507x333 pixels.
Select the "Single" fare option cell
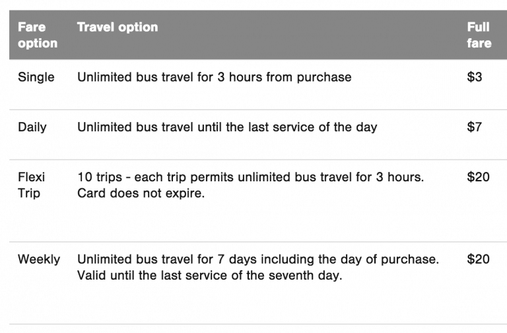pos(36,77)
